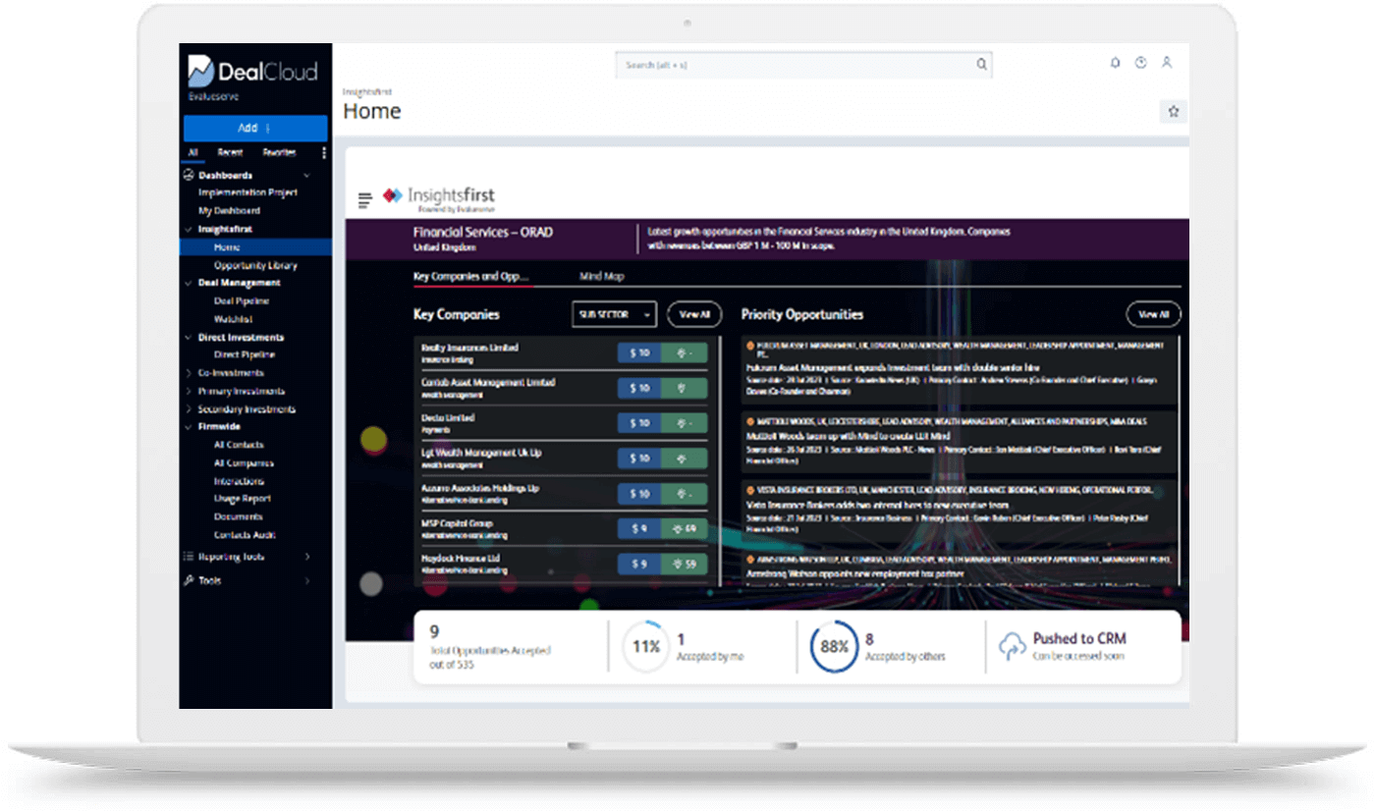Click the 88% Accepted by others progress ring
The height and width of the screenshot is (811, 1375).
point(834,647)
